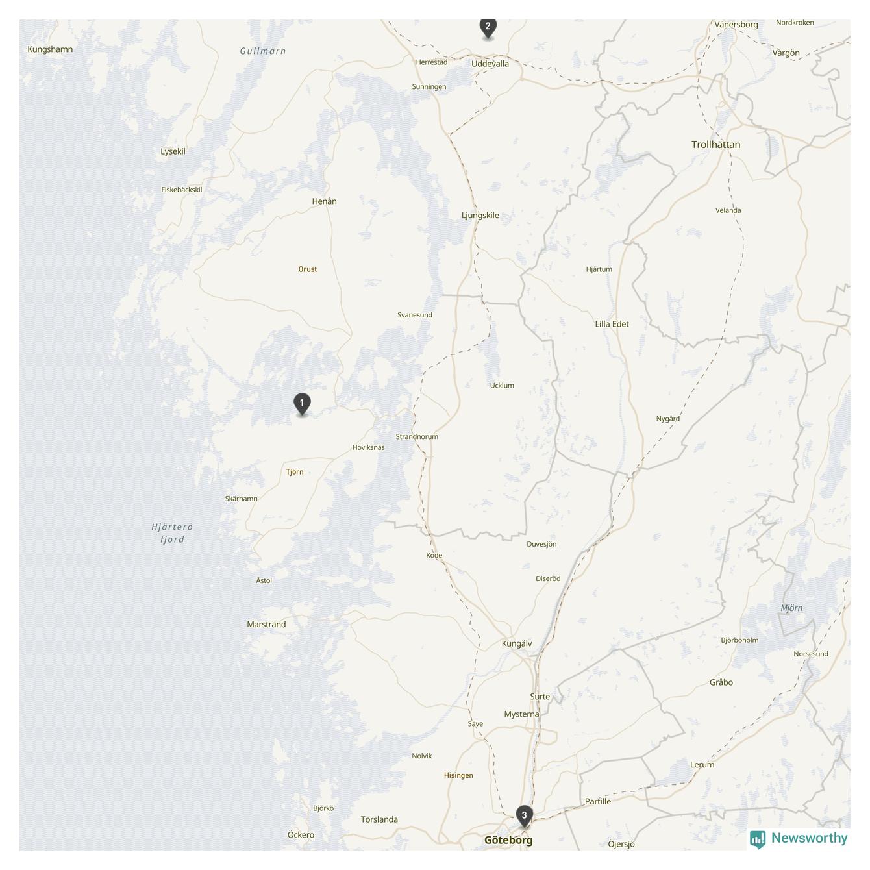
Task: Click the Mjörn lake label
Action: coord(791,608)
